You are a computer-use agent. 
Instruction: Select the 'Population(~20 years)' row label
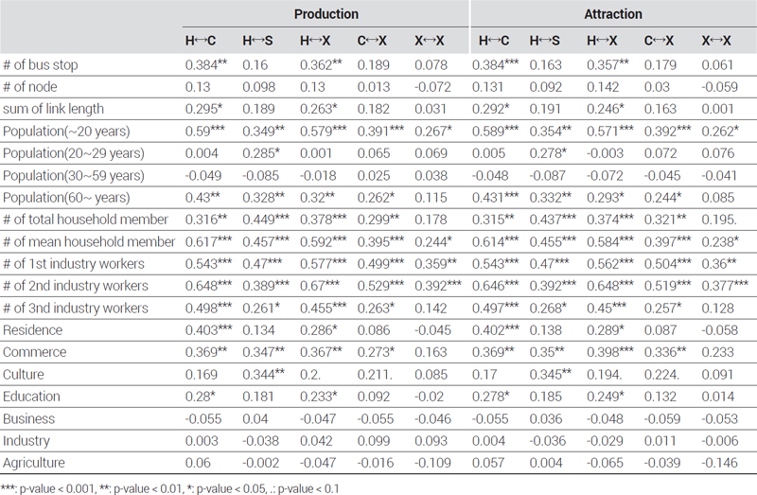[66, 132]
